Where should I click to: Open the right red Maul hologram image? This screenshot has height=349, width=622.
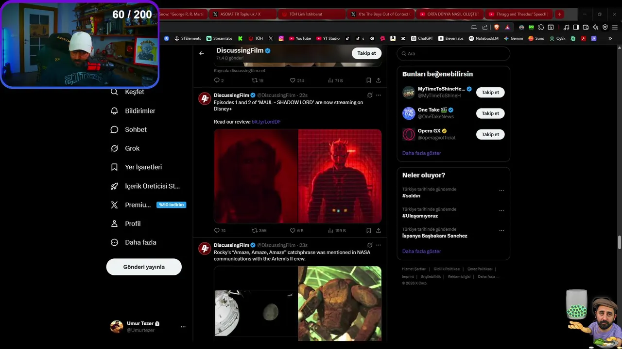(340, 176)
